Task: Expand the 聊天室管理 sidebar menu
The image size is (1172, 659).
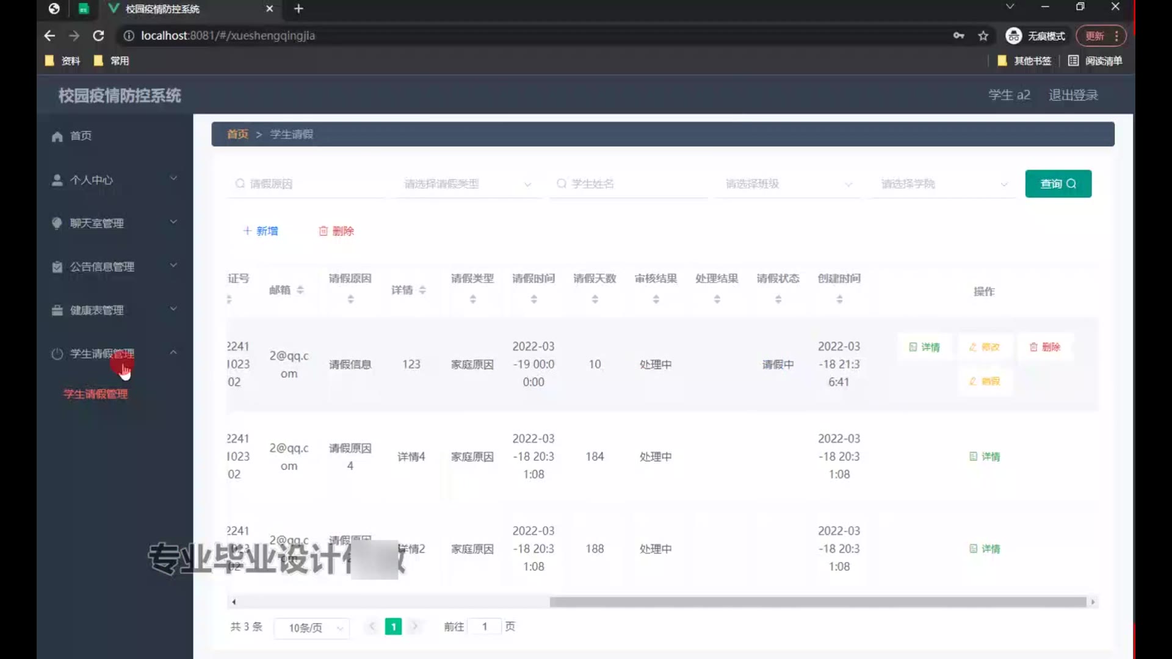Action: click(x=173, y=221)
